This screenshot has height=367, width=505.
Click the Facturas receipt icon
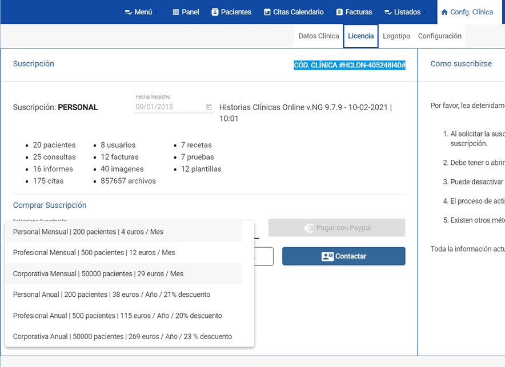[x=339, y=12]
